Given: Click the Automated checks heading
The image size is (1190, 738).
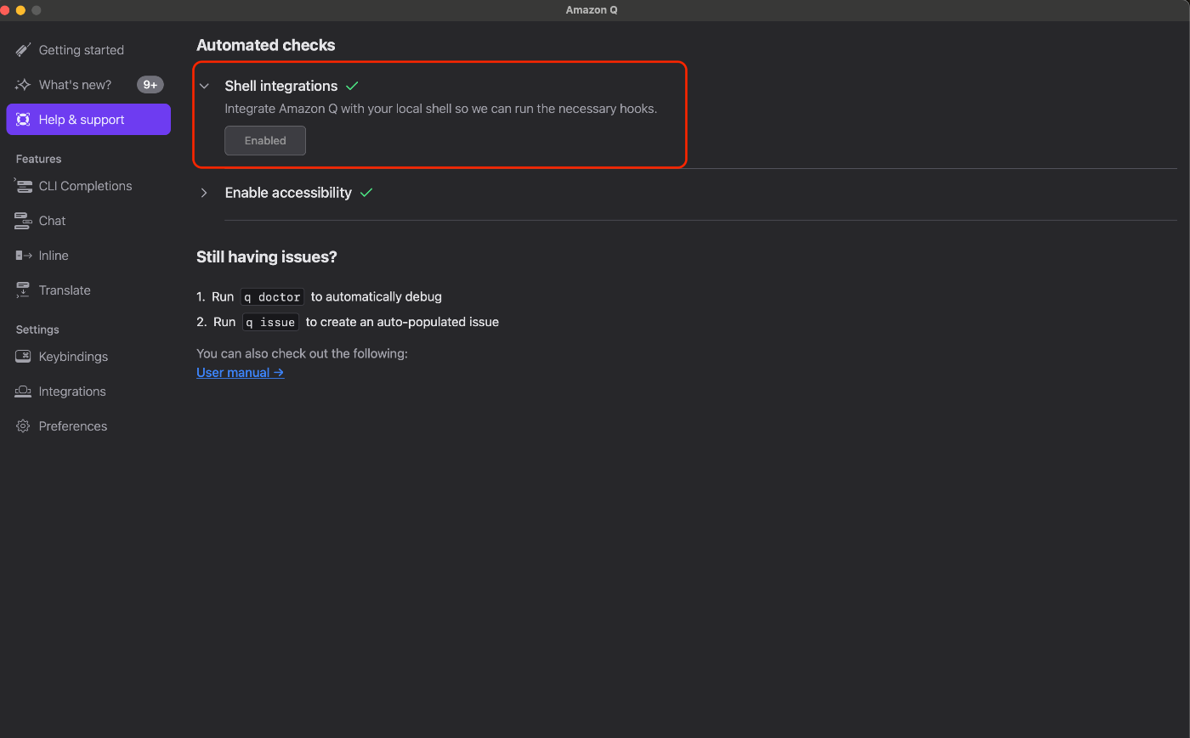Looking at the screenshot, I should pos(266,45).
